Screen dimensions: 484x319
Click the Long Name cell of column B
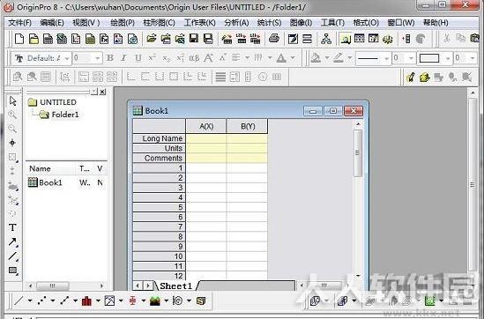[x=247, y=138]
